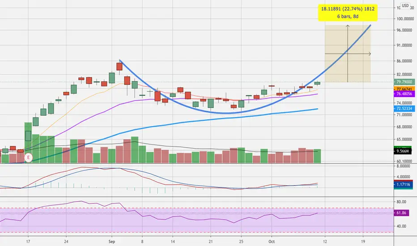Click the RSI value label 61.86
Image resolution: width=417 pixels, height=246 pixels.
tap(401, 213)
